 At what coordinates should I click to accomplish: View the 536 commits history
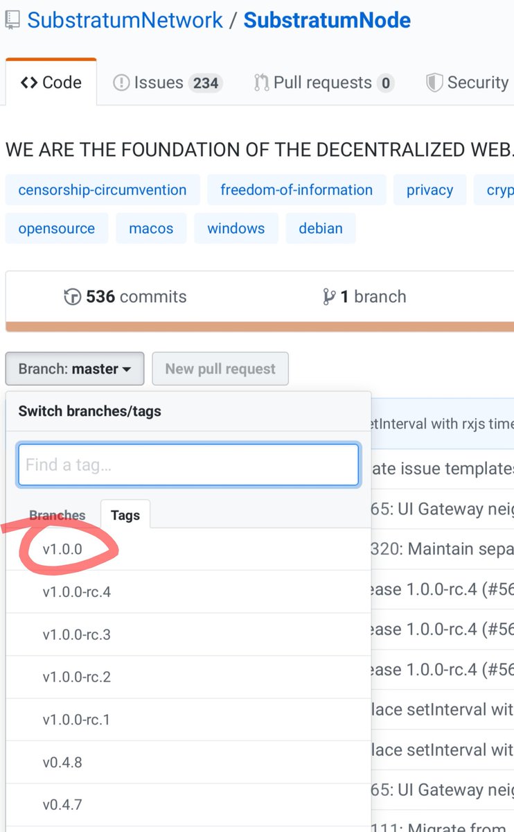tap(125, 297)
